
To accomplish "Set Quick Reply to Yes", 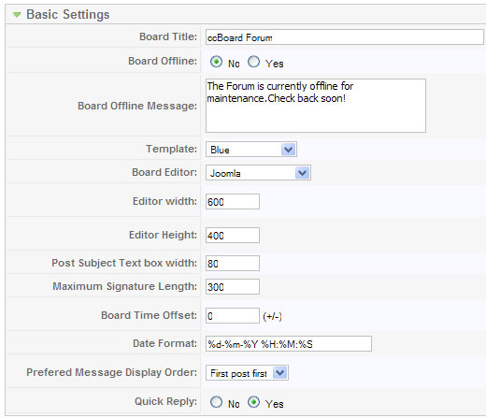I will [x=253, y=402].
